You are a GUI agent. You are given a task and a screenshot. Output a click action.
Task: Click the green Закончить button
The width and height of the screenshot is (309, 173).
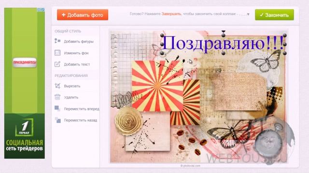[274, 15]
